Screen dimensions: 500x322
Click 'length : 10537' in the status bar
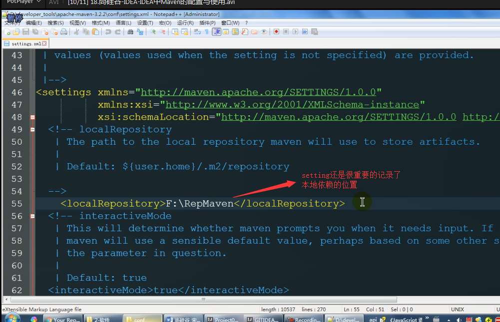click(x=278, y=309)
